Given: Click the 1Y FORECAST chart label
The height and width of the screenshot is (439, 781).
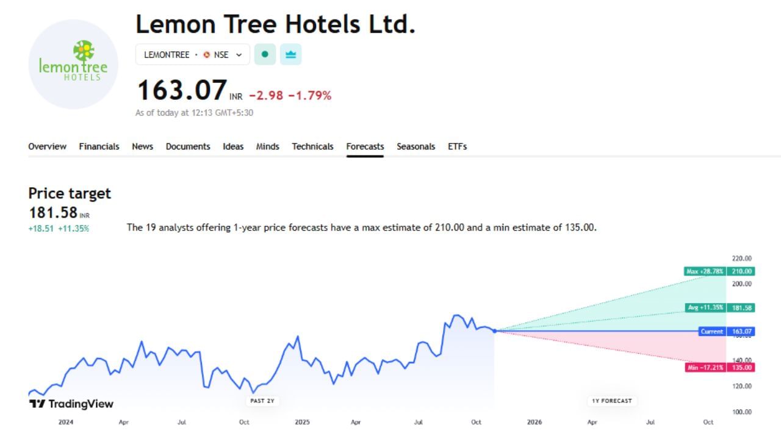Looking at the screenshot, I should [x=611, y=401].
